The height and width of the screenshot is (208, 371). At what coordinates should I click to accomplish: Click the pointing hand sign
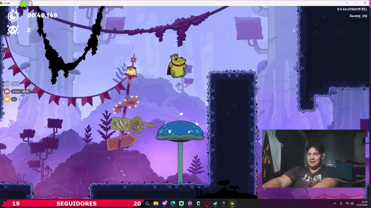tap(133, 125)
